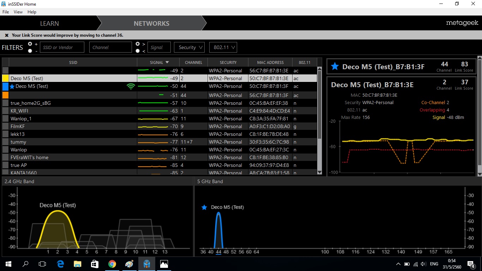Sort networks by the SSID column header

click(73, 62)
